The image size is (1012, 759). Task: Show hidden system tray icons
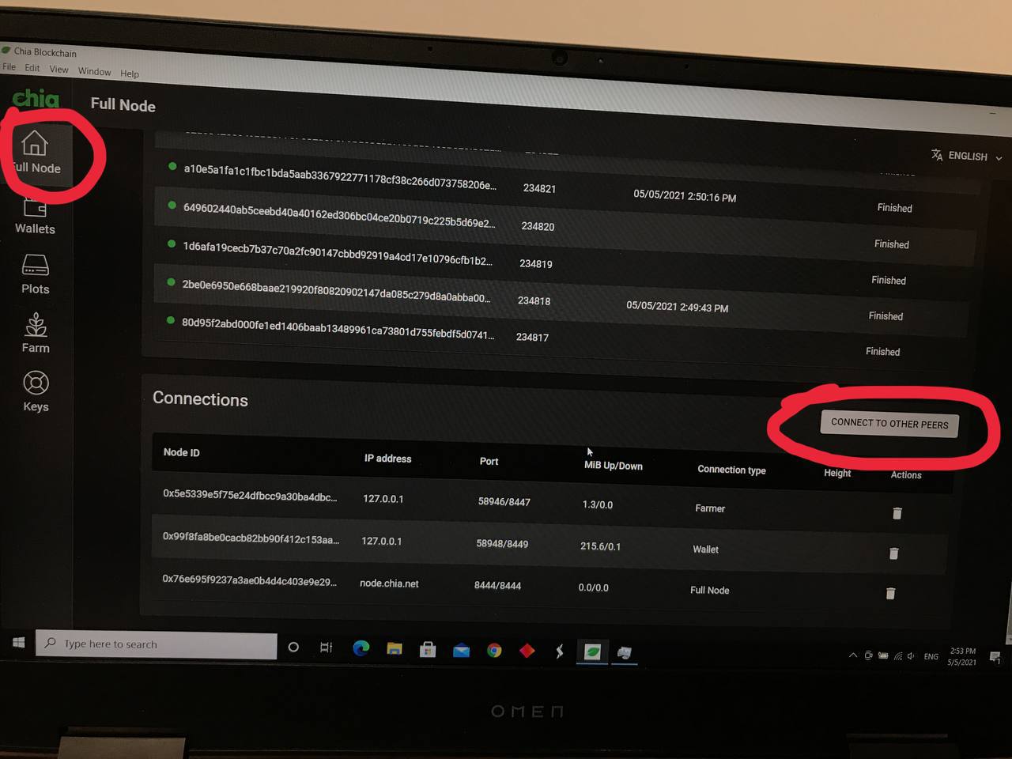(x=853, y=655)
